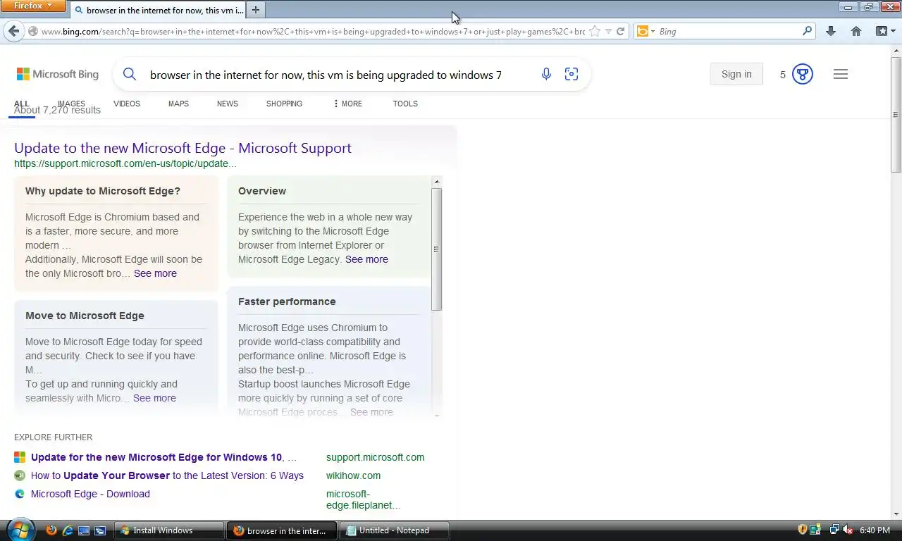The image size is (902, 541).
Task: Switch to the MAPS tab
Action: tap(178, 104)
